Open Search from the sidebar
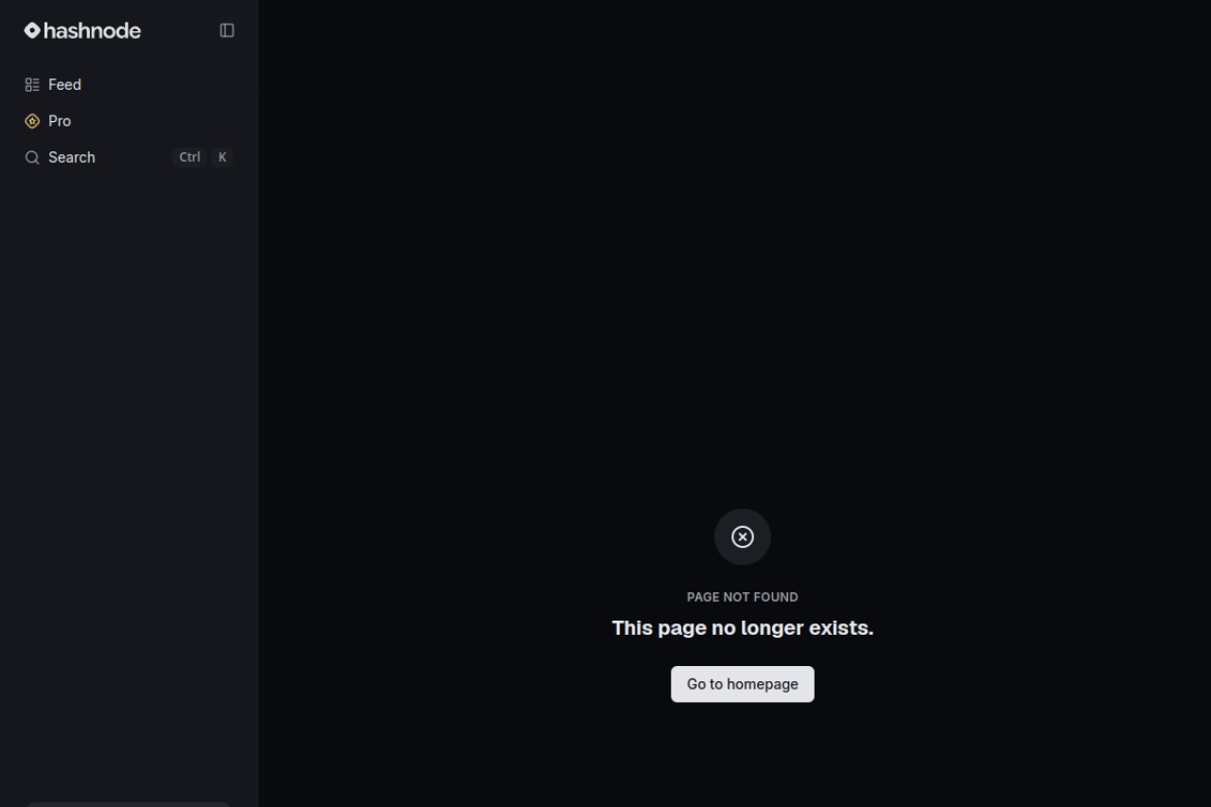This screenshot has width=1211, height=807. (129, 157)
